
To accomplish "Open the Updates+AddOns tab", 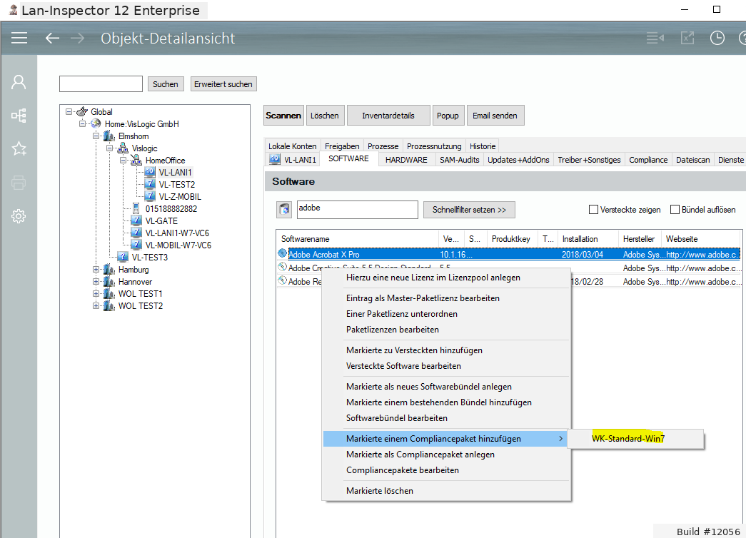I will [x=518, y=160].
